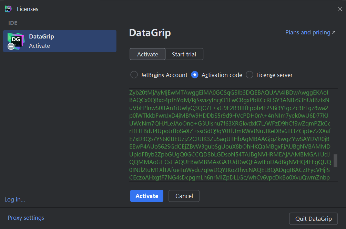Click Quit DataGrip button

coord(313,219)
